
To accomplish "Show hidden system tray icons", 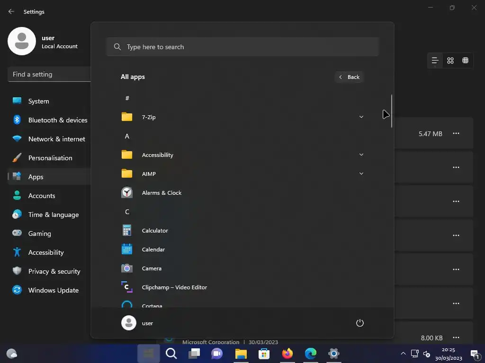I will [x=403, y=354].
